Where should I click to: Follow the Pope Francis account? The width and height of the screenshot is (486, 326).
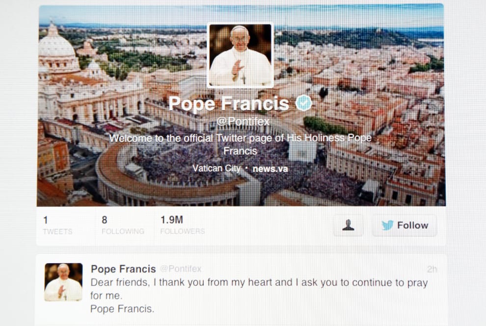point(405,226)
